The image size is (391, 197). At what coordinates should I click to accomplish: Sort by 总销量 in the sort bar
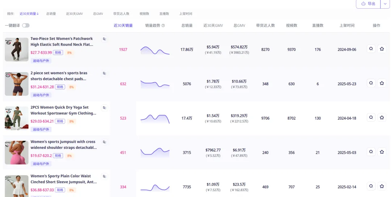click(x=51, y=14)
